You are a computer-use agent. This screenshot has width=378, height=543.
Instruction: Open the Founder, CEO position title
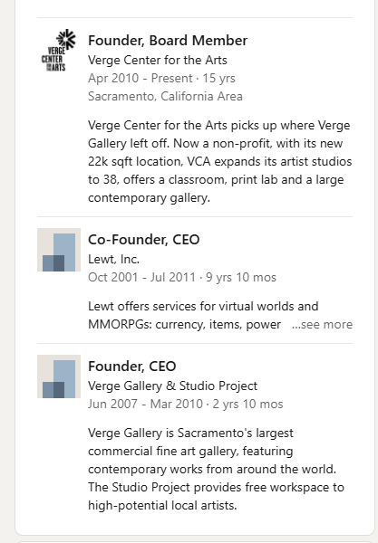click(x=131, y=367)
